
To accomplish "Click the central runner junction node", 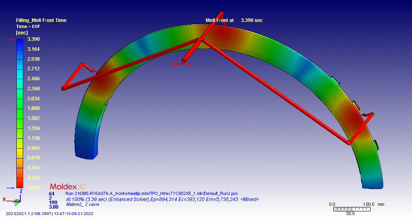I will tap(200, 39).
